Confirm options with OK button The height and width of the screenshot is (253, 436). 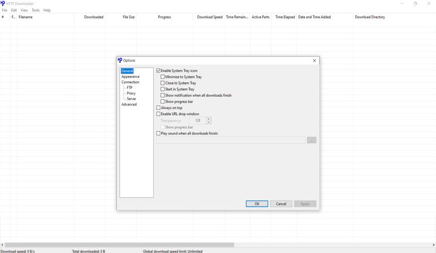(x=257, y=204)
